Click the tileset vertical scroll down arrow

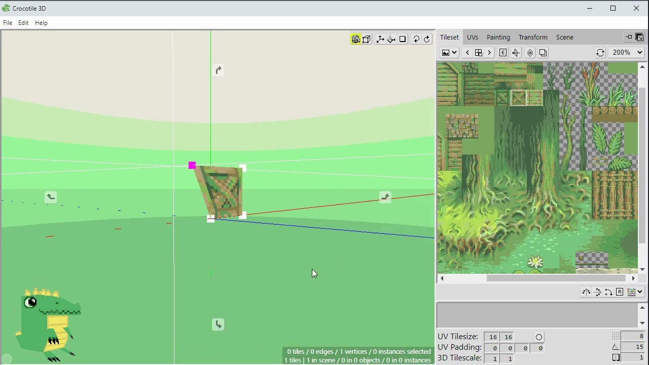pyautogui.click(x=642, y=270)
